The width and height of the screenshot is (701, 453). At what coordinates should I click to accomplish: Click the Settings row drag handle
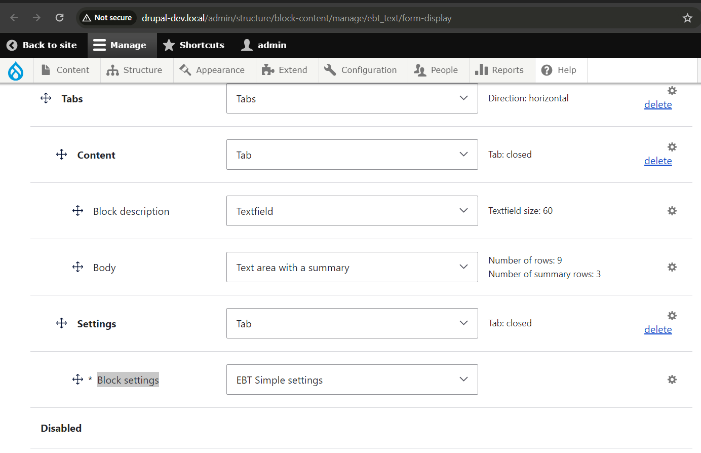[x=62, y=323]
